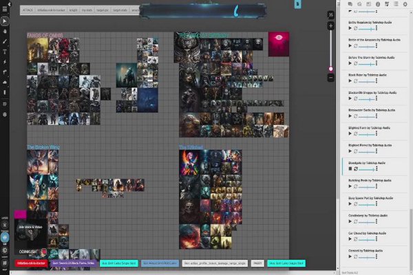
Task: Switch to the Jukebox music tab
Action: coord(387,4)
